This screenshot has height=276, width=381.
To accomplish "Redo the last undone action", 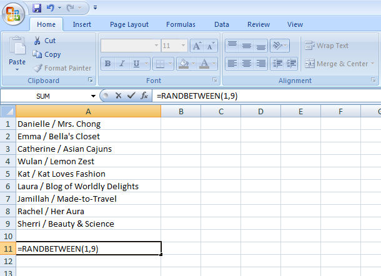I will (x=71, y=8).
